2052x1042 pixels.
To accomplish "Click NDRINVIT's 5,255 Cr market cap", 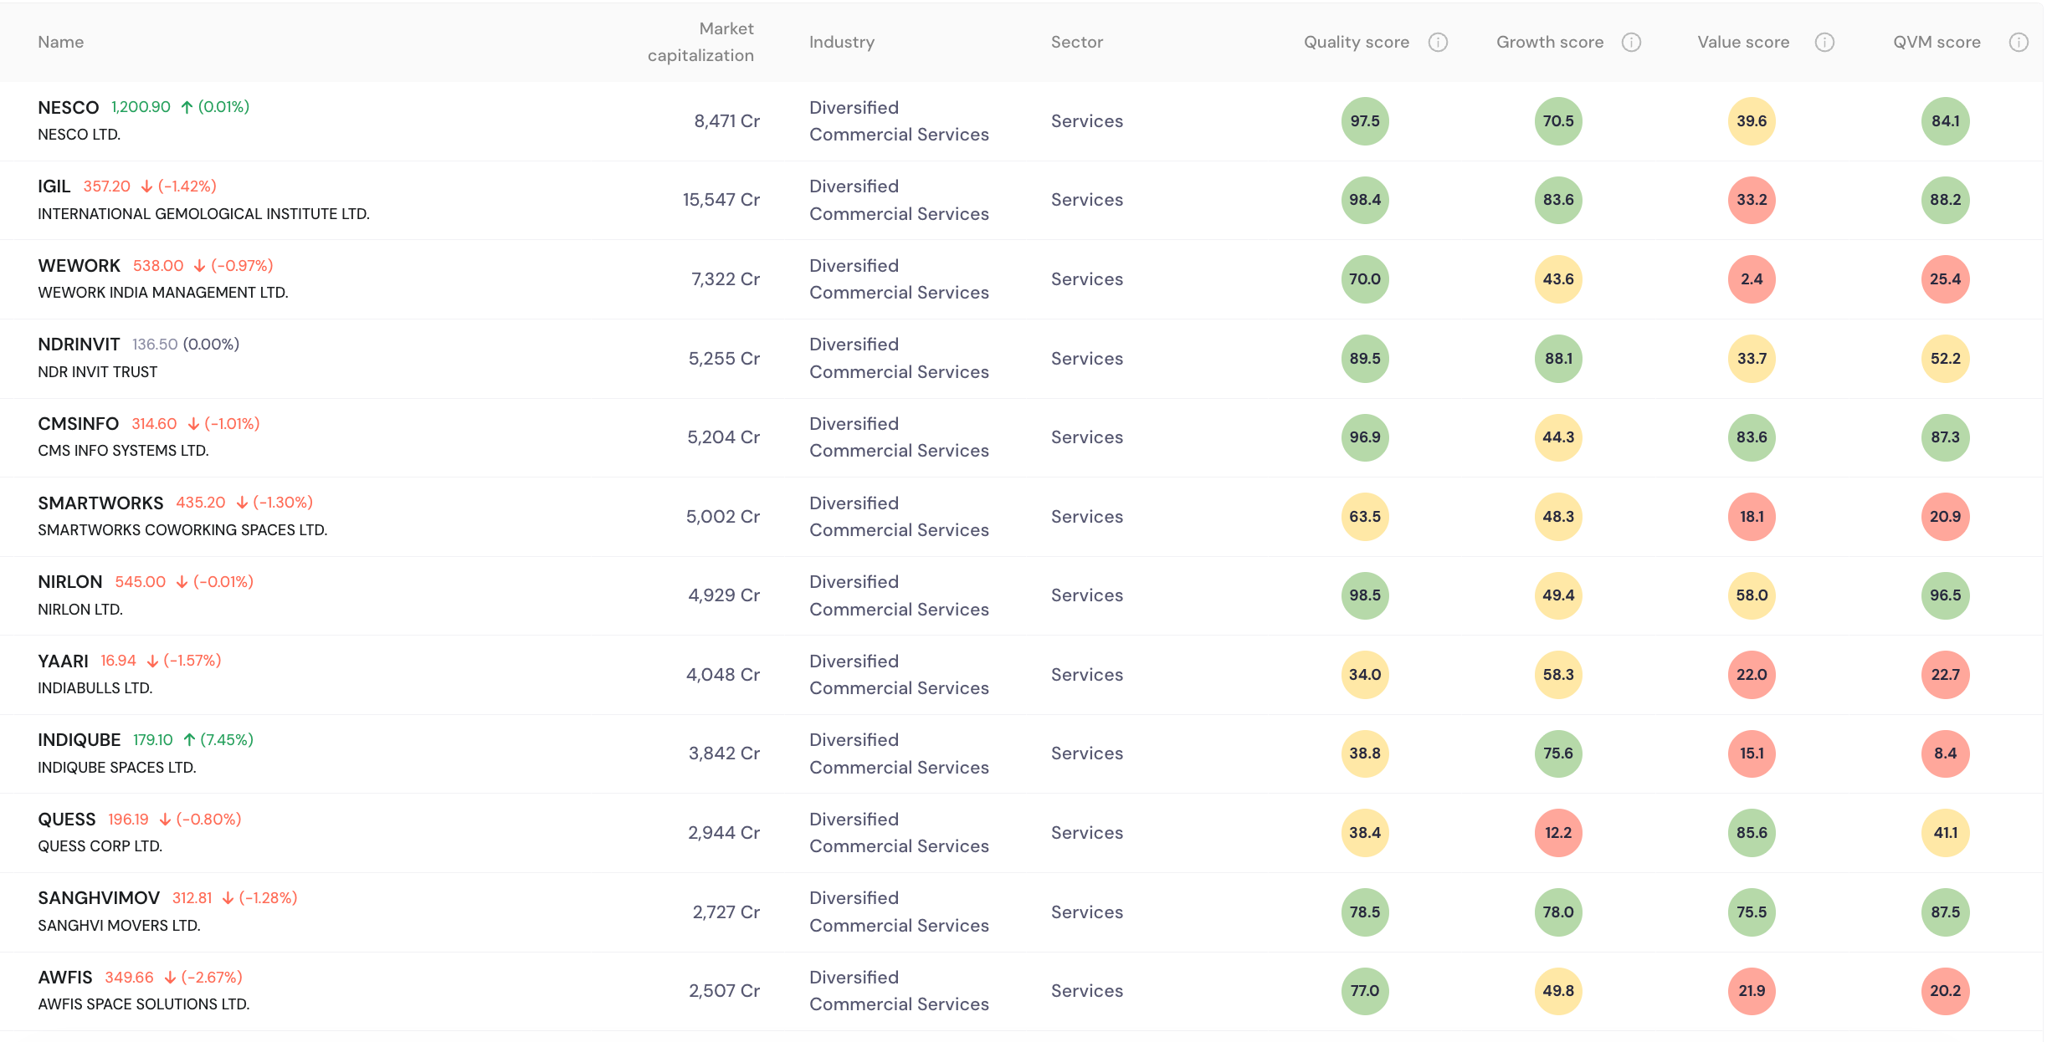I will tap(723, 359).
